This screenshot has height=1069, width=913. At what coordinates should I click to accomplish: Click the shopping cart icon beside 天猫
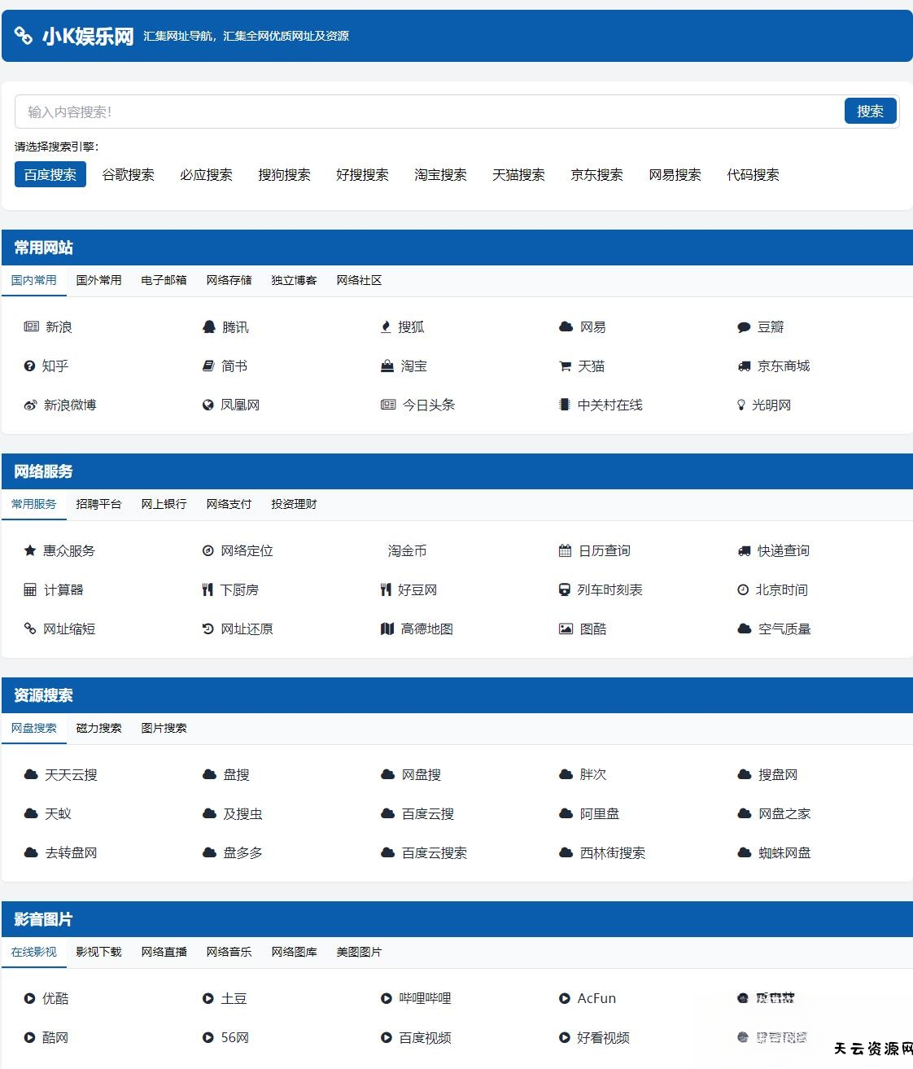565,366
